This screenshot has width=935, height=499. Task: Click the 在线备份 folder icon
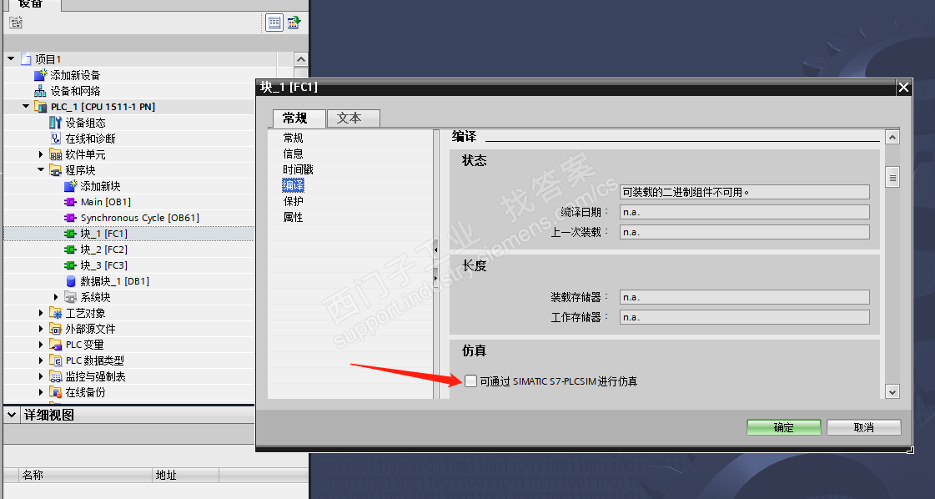point(55,392)
